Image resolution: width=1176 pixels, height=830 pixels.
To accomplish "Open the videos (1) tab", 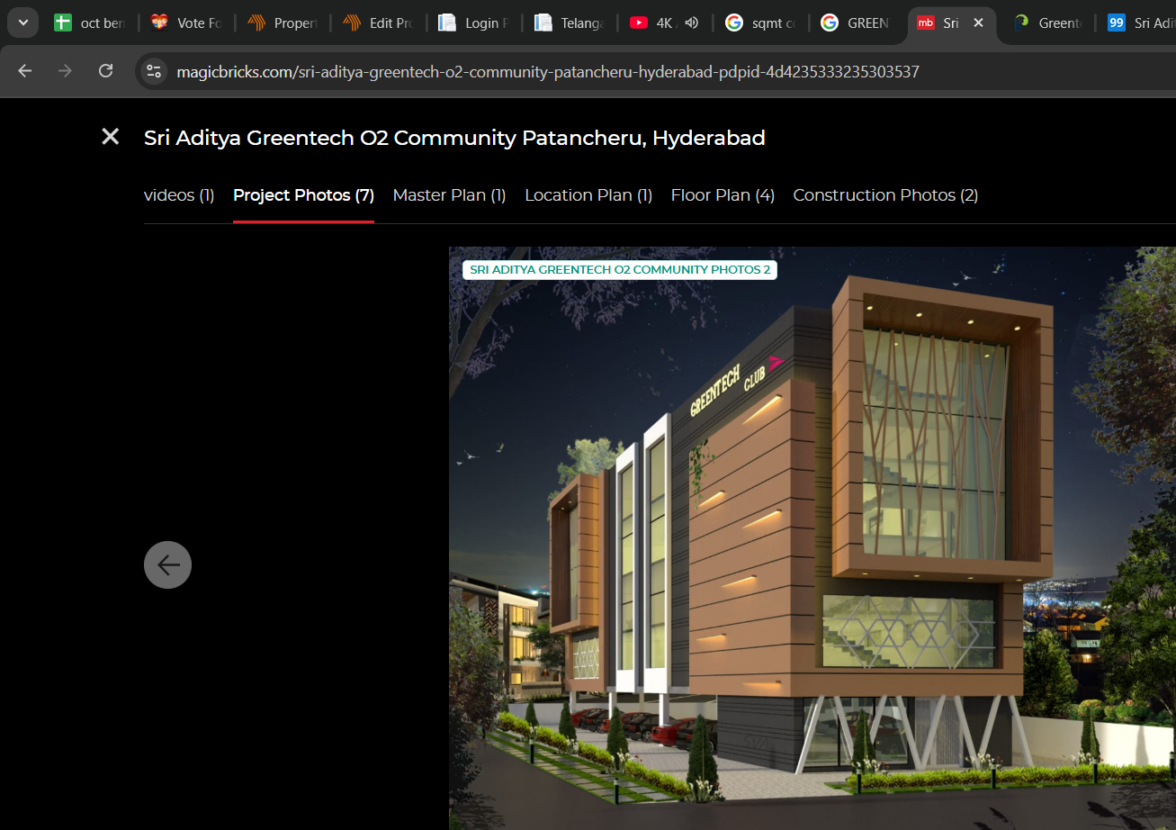I will [179, 195].
